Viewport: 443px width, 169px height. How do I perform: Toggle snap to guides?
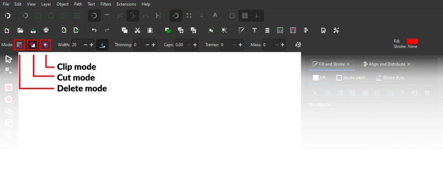point(258,16)
